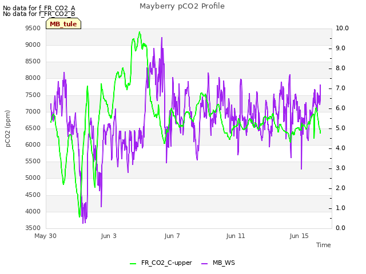
Task: Click the 9500 left axis value
Action: 33,28
